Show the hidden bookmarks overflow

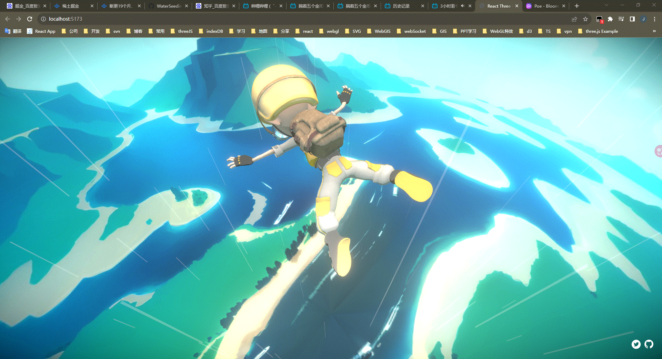tap(654, 31)
